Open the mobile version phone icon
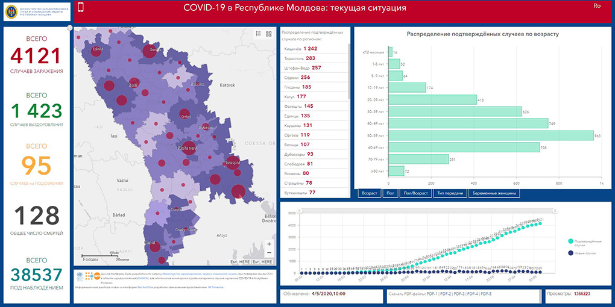Screen dimensions: 615x307 pyautogui.click(x=80, y=8)
